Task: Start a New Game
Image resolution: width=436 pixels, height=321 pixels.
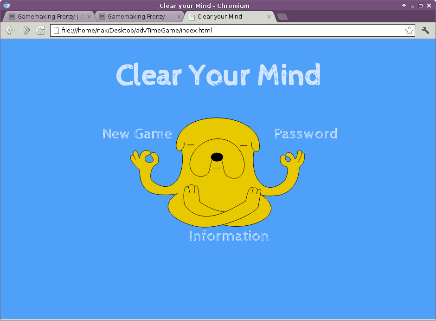Action: 137,134
